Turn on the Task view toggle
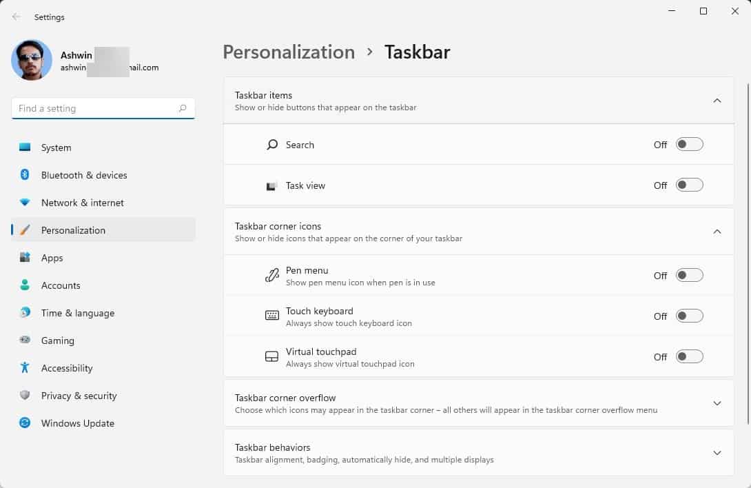Viewport: 751px width, 488px height. click(689, 185)
